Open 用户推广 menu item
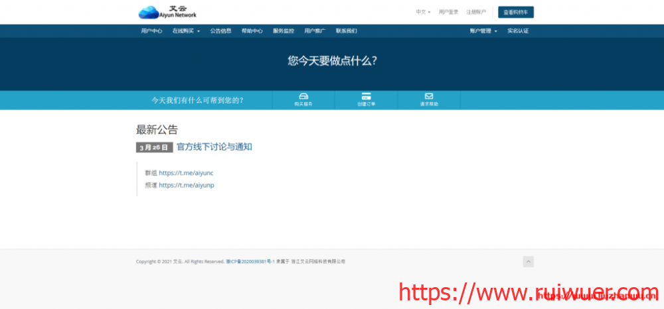Viewport: 664px width, 309px height. point(315,31)
